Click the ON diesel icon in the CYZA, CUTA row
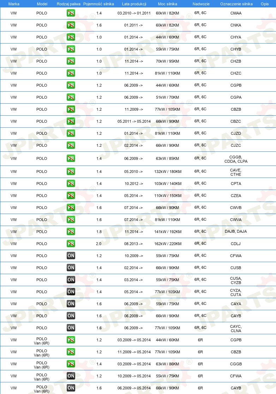This screenshot has width=276, height=394. [x=71, y=292]
